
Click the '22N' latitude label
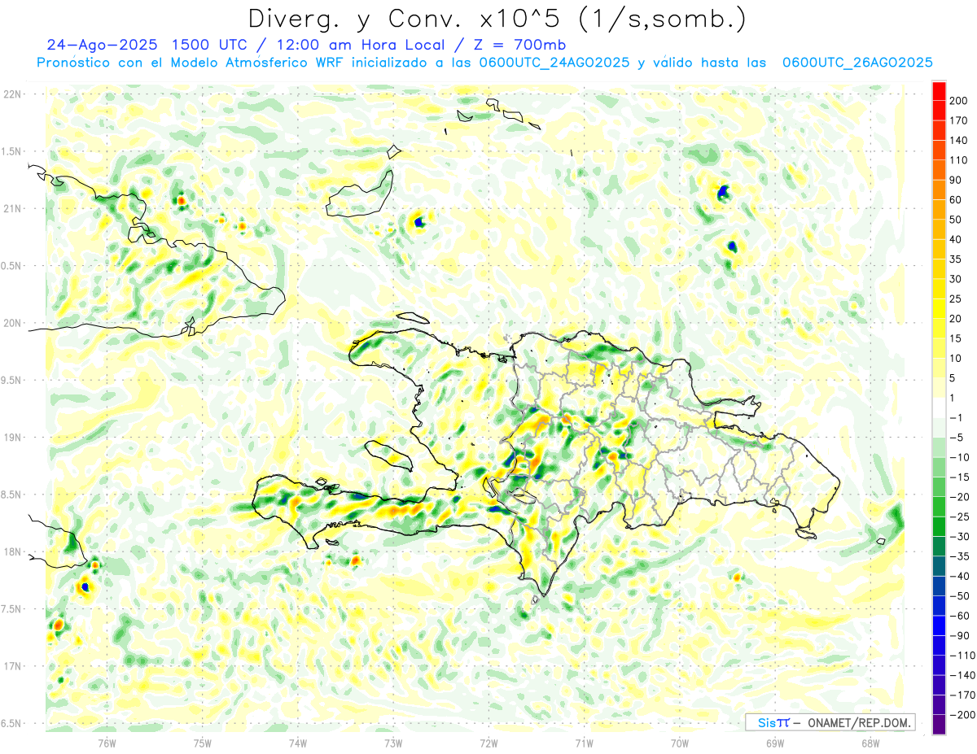pos(14,94)
